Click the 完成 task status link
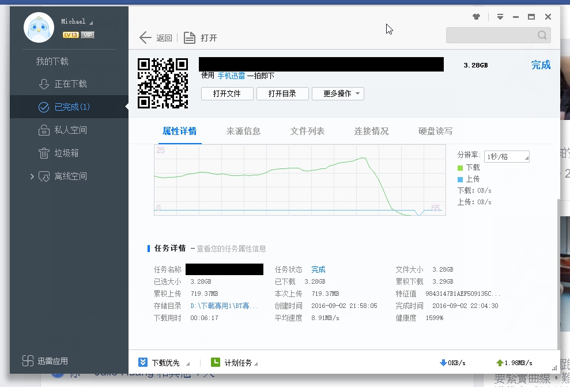This screenshot has height=387, width=570. coord(318,269)
